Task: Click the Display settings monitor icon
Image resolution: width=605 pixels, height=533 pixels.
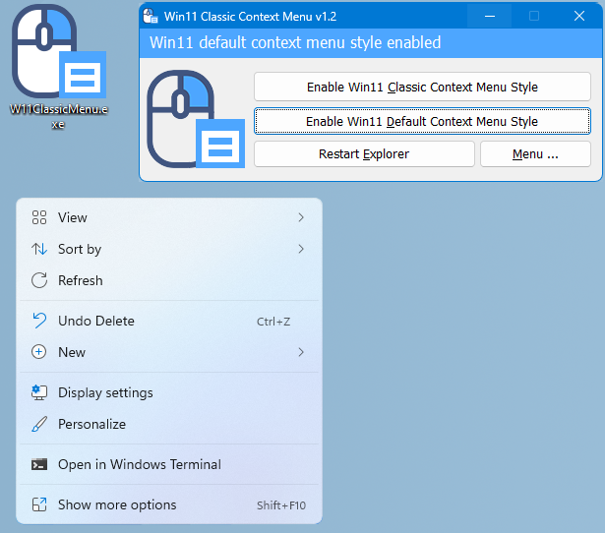Action: tap(39, 392)
